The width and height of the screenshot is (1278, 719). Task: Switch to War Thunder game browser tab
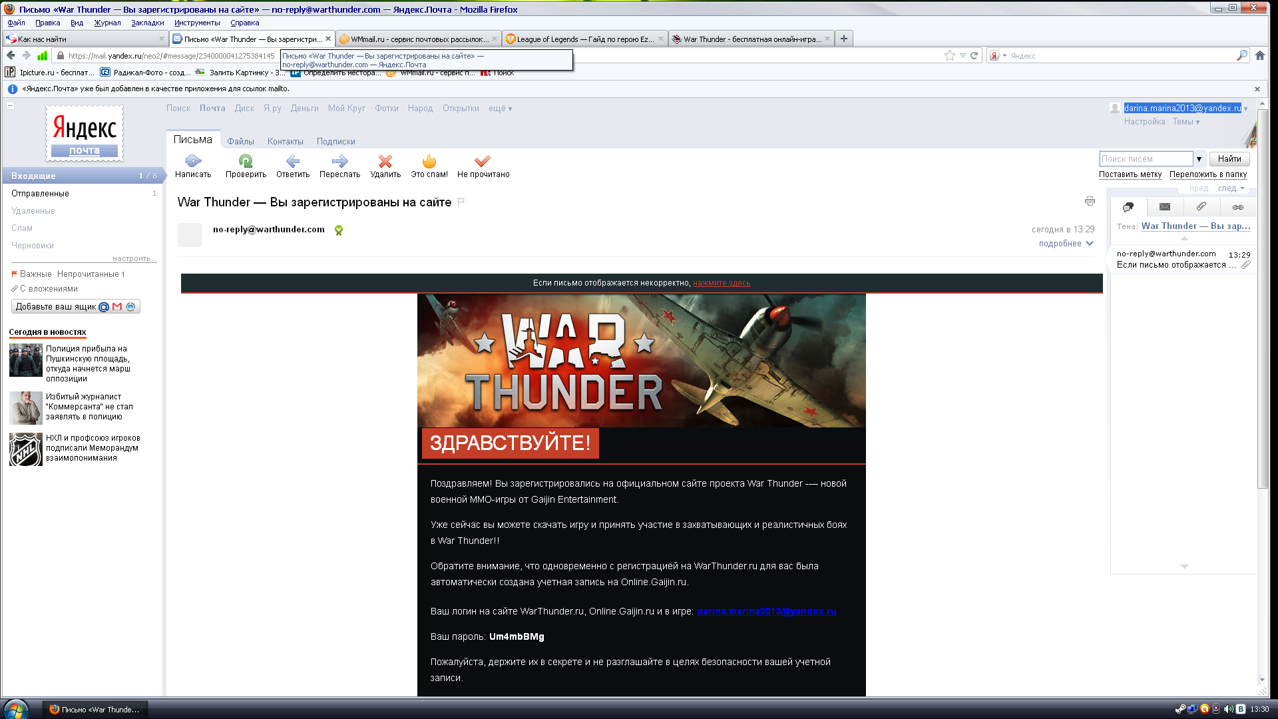[x=751, y=39]
